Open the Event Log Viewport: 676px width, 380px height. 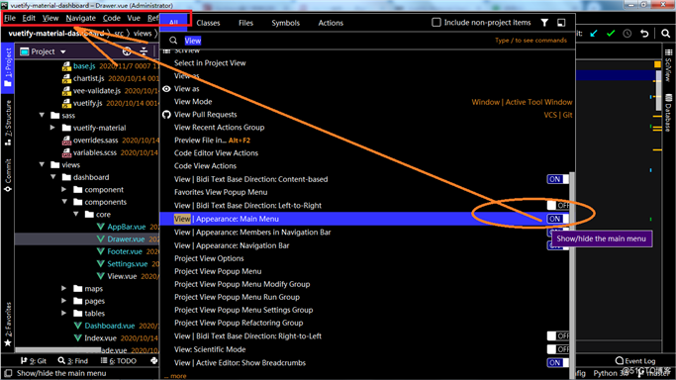(635, 361)
